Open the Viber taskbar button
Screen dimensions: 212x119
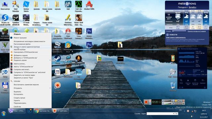coord(17,111)
